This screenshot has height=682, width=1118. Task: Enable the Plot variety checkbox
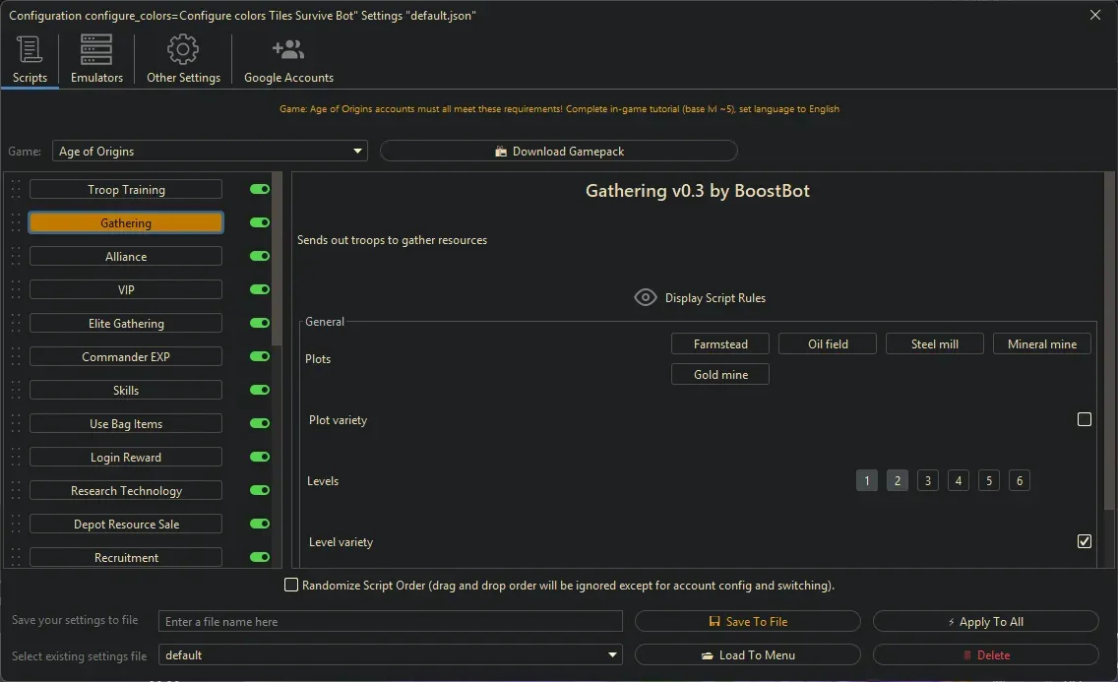point(1085,419)
